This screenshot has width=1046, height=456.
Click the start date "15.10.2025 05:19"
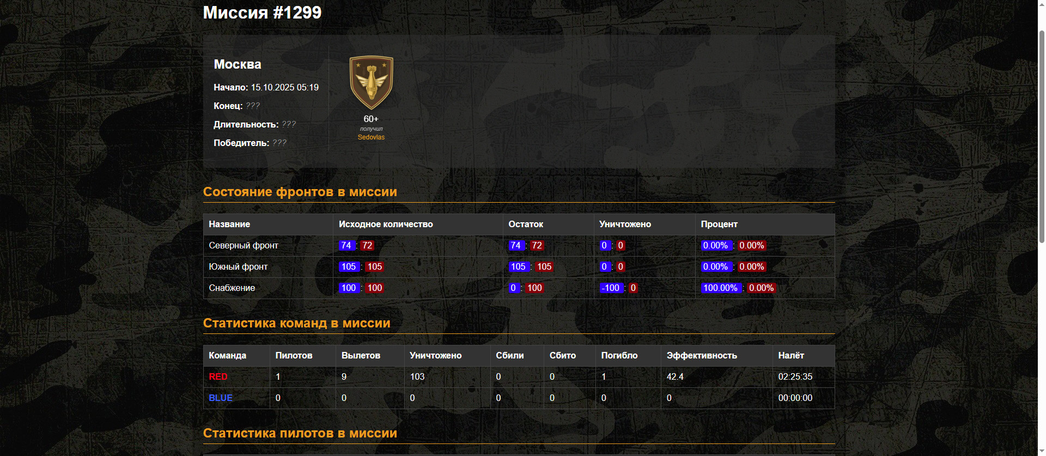285,87
